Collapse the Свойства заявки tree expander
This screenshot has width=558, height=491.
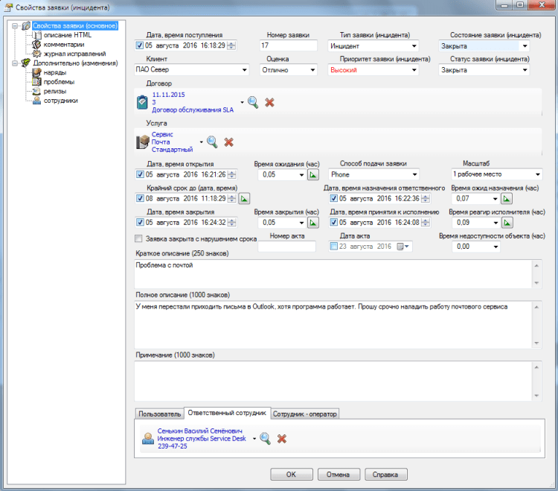point(15,26)
